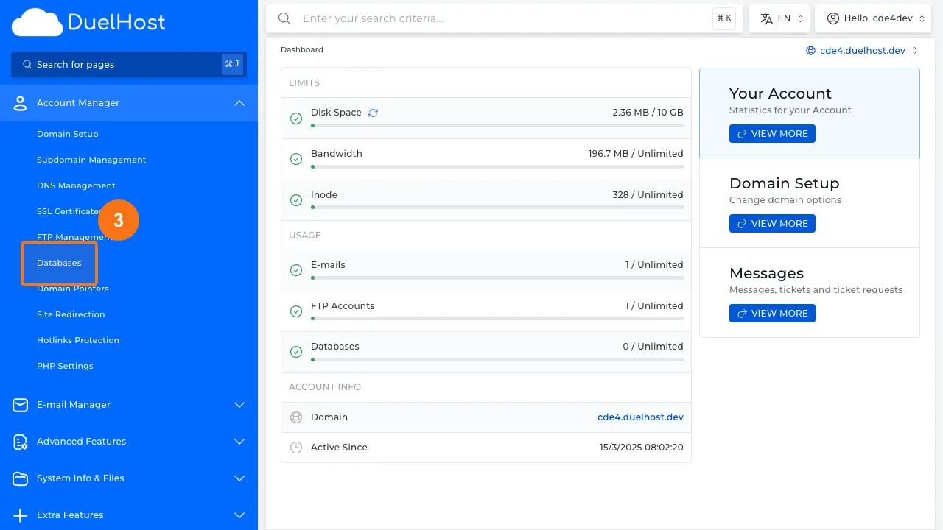Select PHP Settings menu item

click(x=65, y=366)
